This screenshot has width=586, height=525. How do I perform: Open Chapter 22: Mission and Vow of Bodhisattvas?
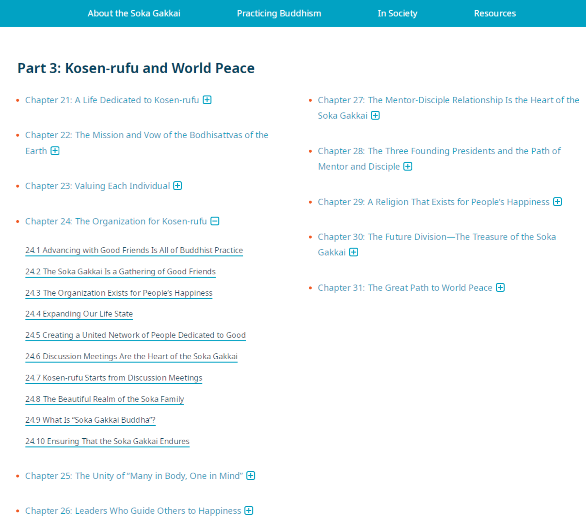coord(147,143)
